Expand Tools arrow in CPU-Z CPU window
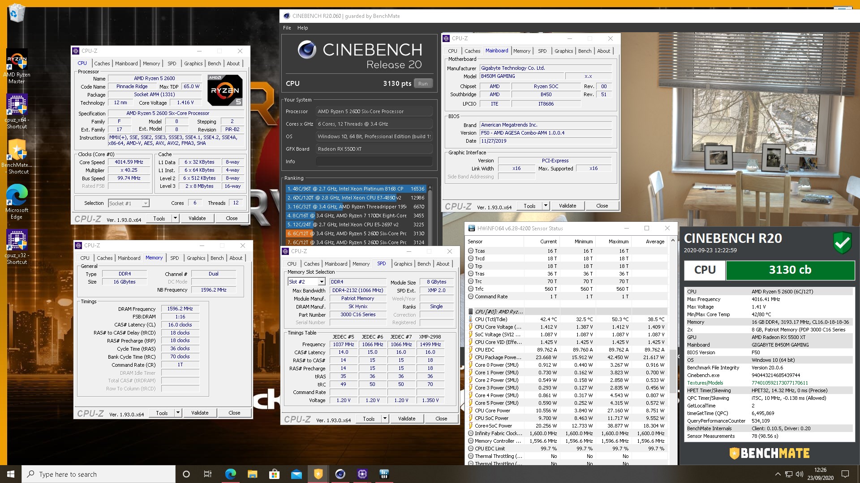 click(176, 218)
